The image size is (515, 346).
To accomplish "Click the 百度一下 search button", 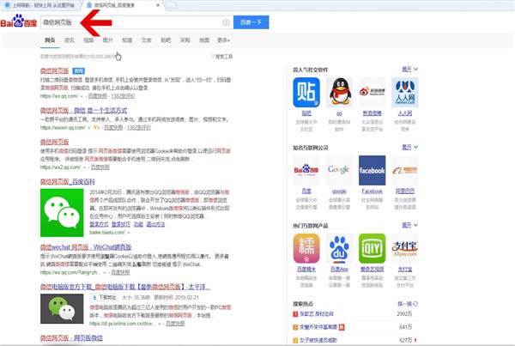I will [x=251, y=22].
